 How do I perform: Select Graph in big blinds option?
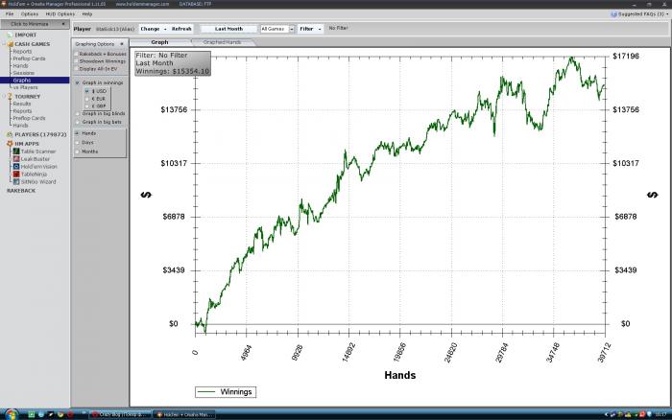click(78, 114)
